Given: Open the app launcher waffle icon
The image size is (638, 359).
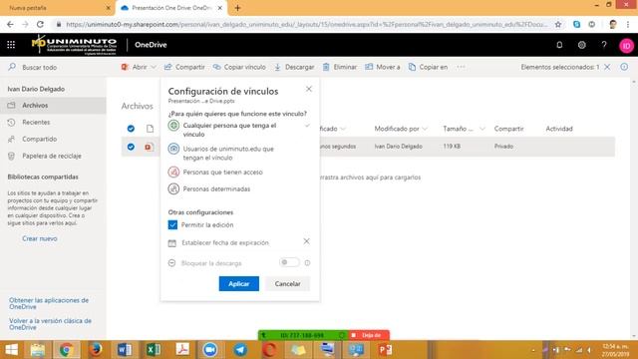Looking at the screenshot, I should [11, 45].
